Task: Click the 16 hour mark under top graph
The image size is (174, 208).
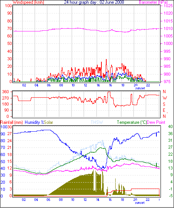Action: click(x=110, y=85)
